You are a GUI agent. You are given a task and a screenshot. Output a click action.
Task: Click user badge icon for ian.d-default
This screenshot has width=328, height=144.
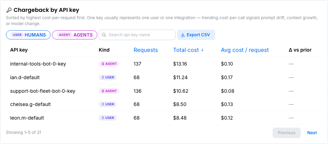(103, 77)
